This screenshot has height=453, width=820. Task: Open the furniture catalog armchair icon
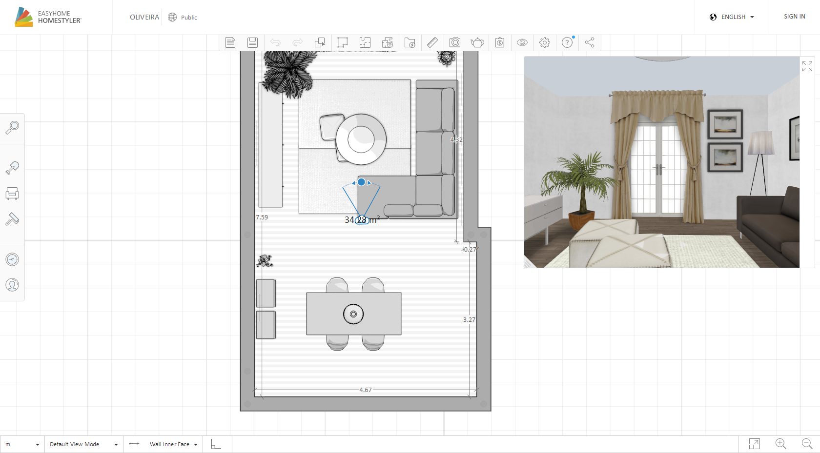(x=12, y=194)
